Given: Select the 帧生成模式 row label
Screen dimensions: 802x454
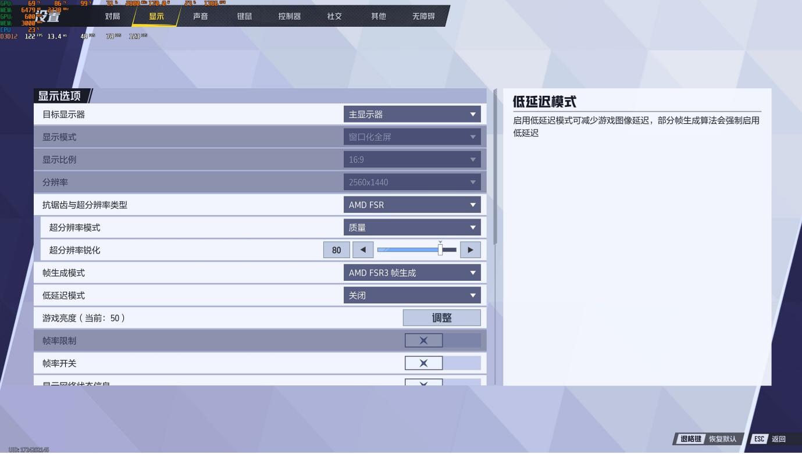Looking at the screenshot, I should [x=64, y=273].
